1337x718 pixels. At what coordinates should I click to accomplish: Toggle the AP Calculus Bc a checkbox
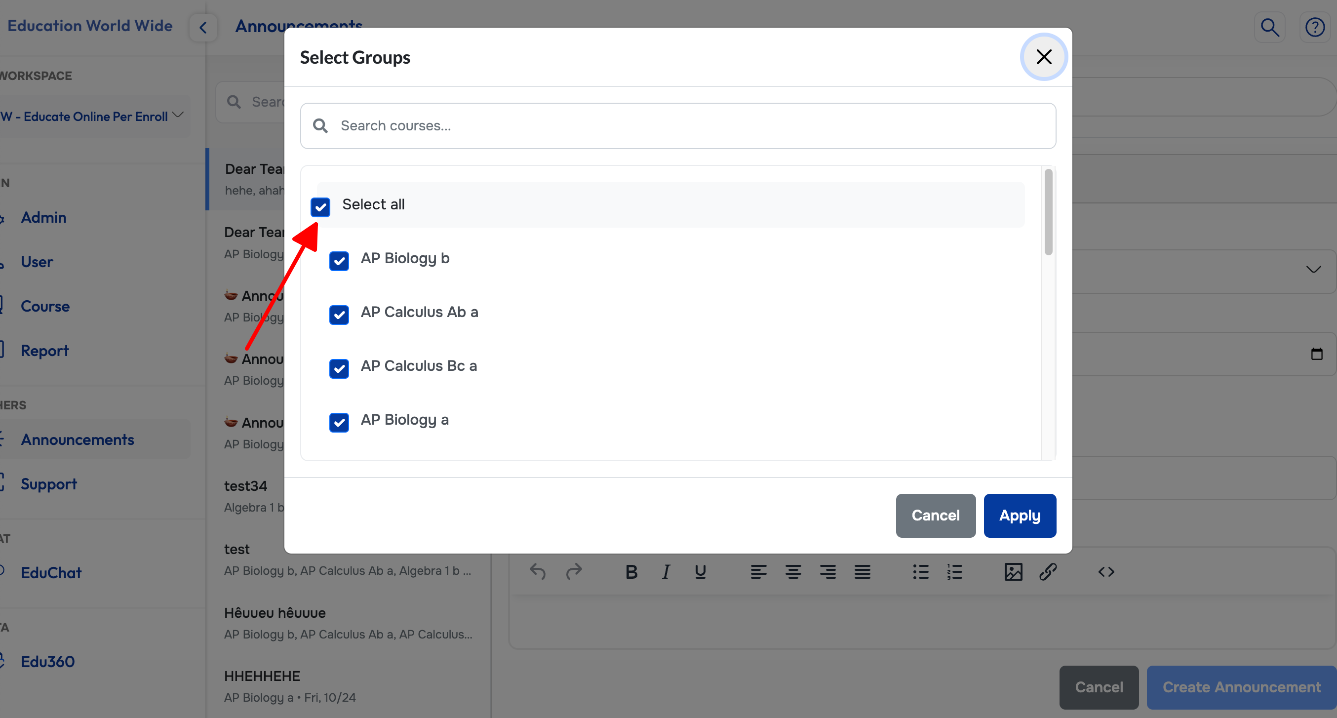coord(339,368)
